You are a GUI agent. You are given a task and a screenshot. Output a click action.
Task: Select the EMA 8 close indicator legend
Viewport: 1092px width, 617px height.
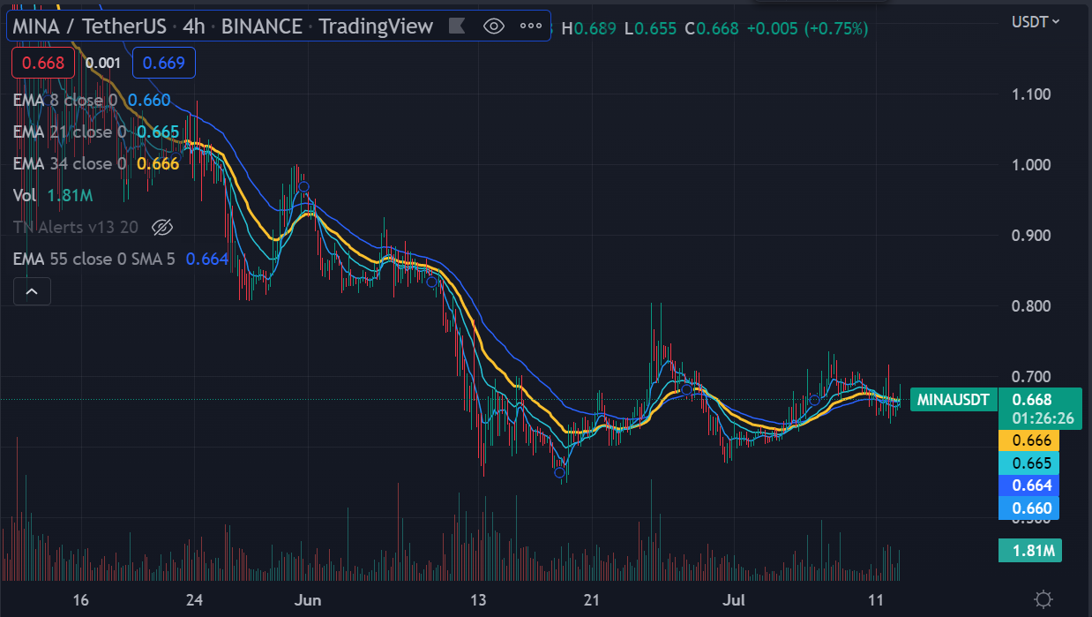(65, 101)
